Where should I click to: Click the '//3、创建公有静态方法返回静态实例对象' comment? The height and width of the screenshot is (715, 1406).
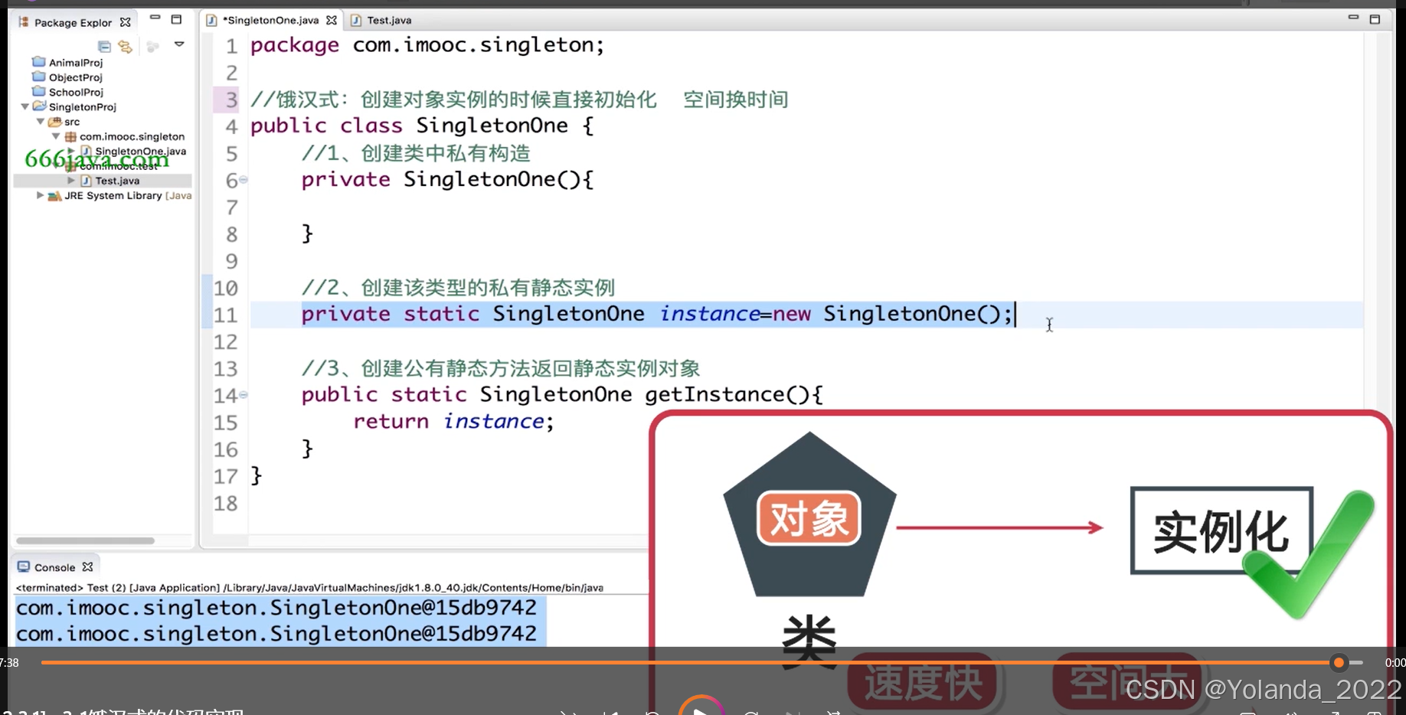(x=501, y=368)
